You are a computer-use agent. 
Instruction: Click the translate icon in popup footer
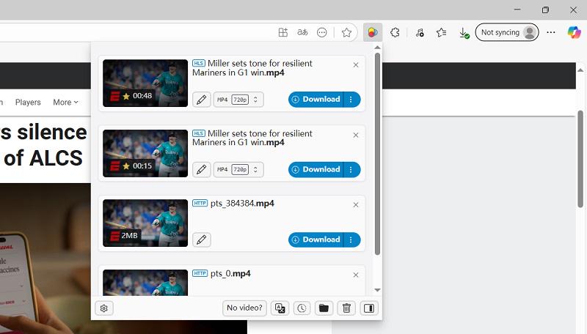[280, 308]
